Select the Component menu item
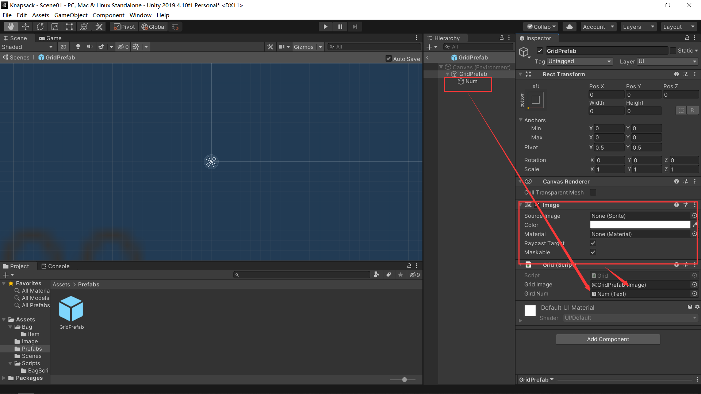 coord(109,15)
